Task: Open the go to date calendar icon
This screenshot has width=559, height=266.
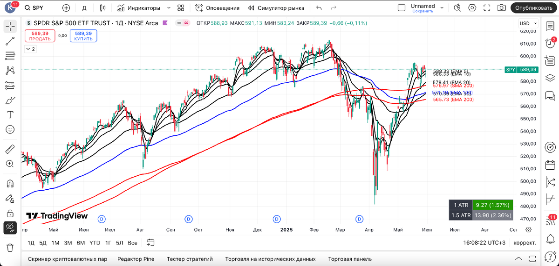Action: point(150,242)
